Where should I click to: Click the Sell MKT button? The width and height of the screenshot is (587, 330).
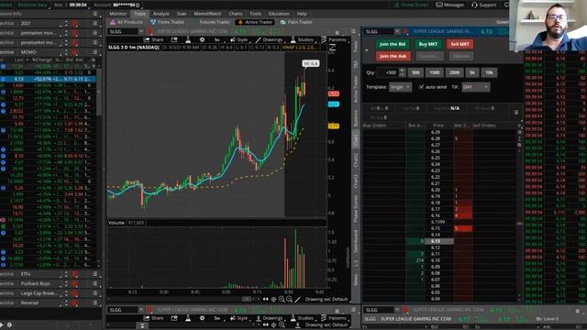(460, 44)
